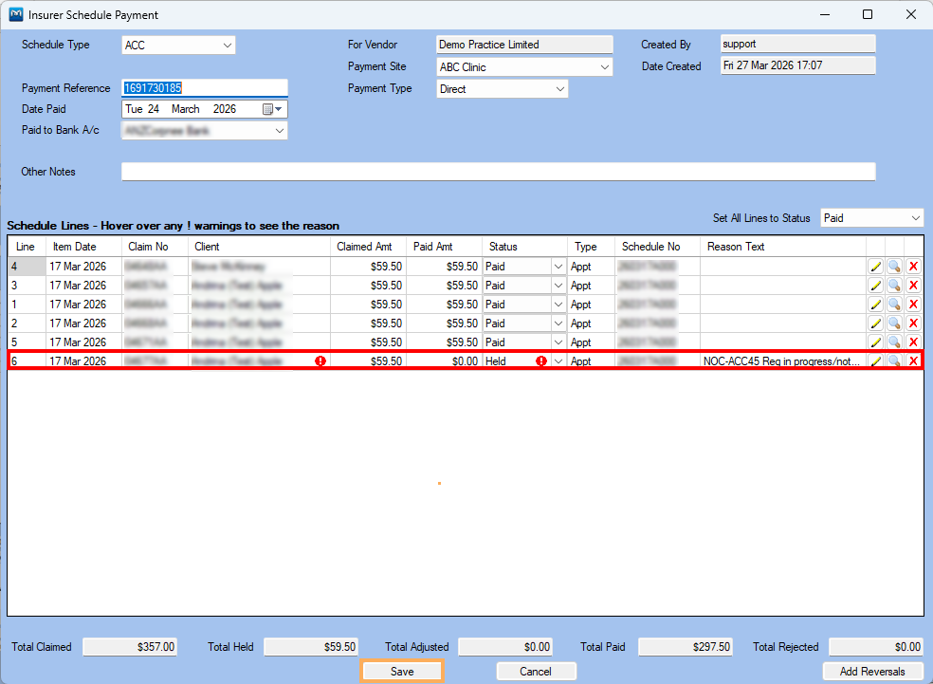Delete line 5 using red X icon
Image resolution: width=933 pixels, height=684 pixels.
click(x=913, y=342)
